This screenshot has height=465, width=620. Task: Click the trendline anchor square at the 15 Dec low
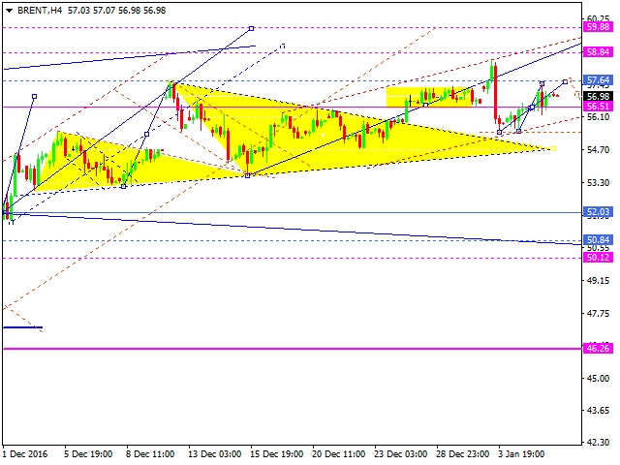pyautogui.click(x=248, y=176)
